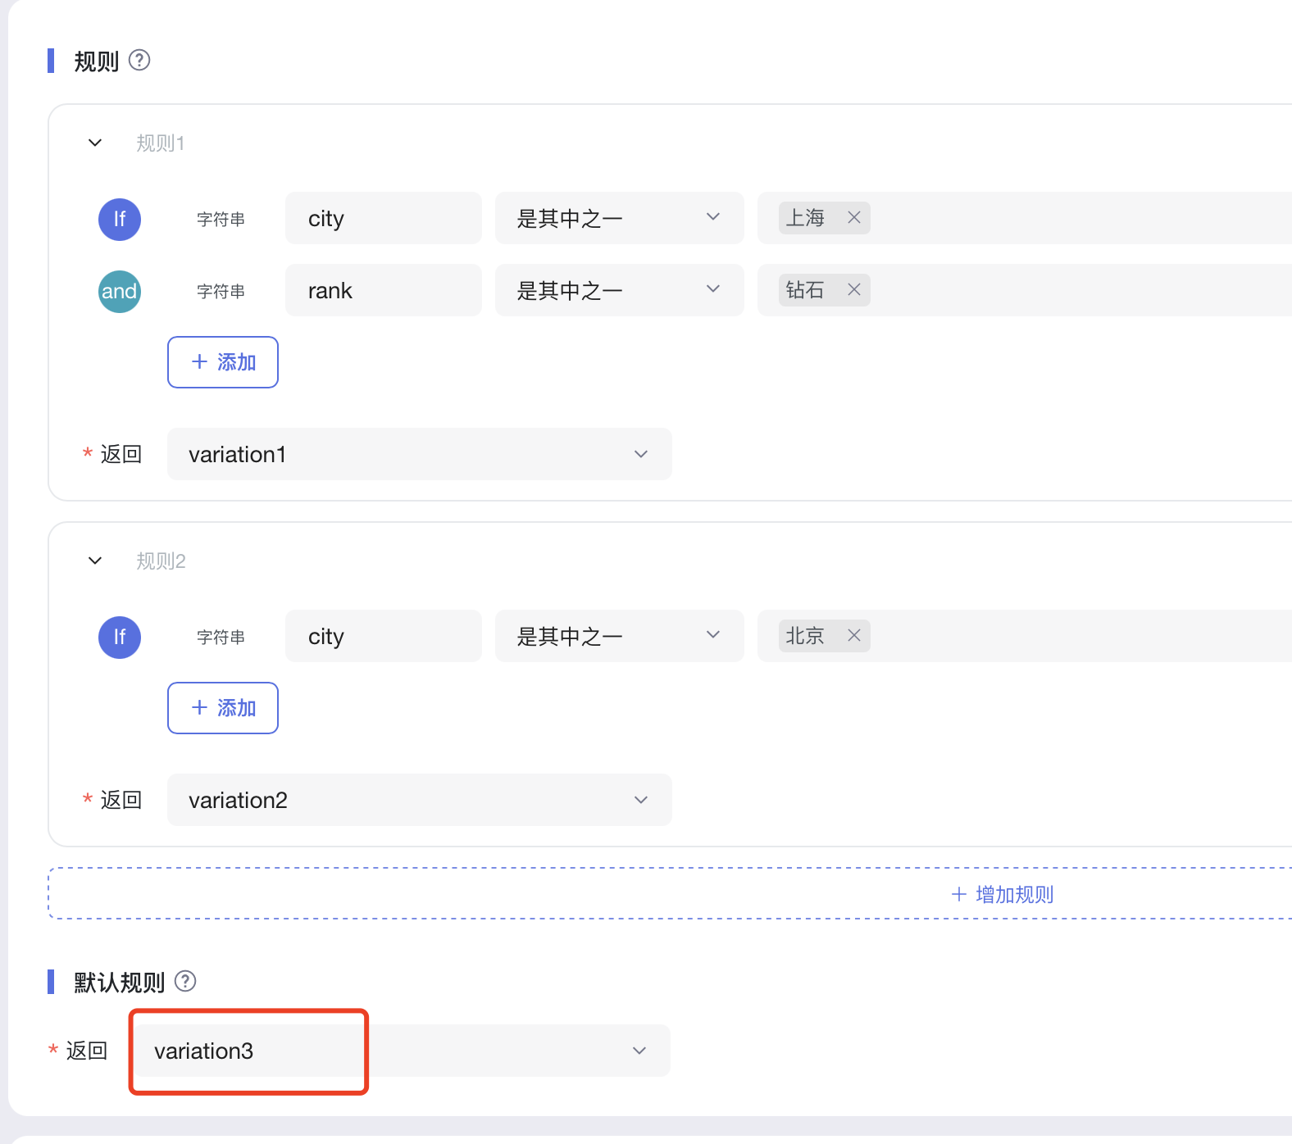Click 增加规则 to add a new rule
The height and width of the screenshot is (1144, 1292).
(1002, 894)
